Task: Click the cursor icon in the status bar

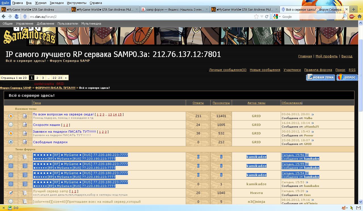Action: [352, 208]
